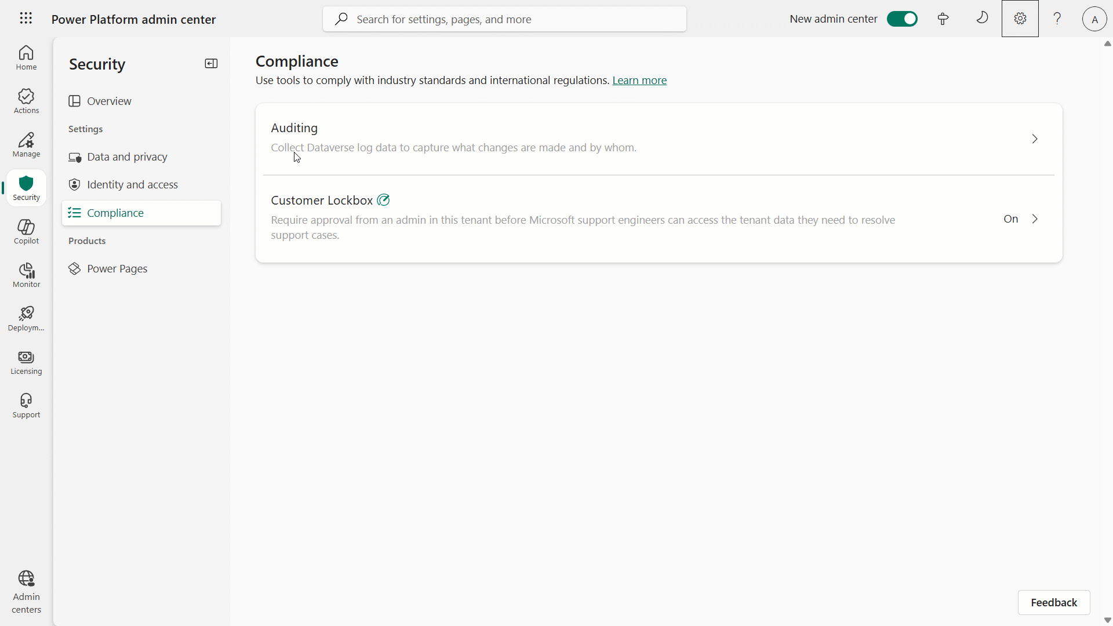Open the Manage section icon
The height and width of the screenshot is (626, 1113).
coord(26,145)
